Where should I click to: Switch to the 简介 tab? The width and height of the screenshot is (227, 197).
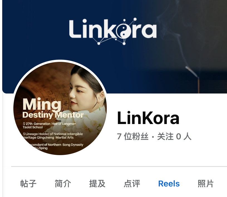click(x=63, y=184)
